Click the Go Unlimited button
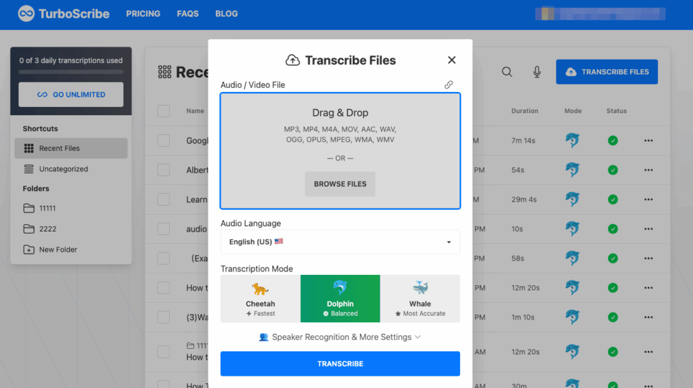693x388 pixels. tap(71, 95)
